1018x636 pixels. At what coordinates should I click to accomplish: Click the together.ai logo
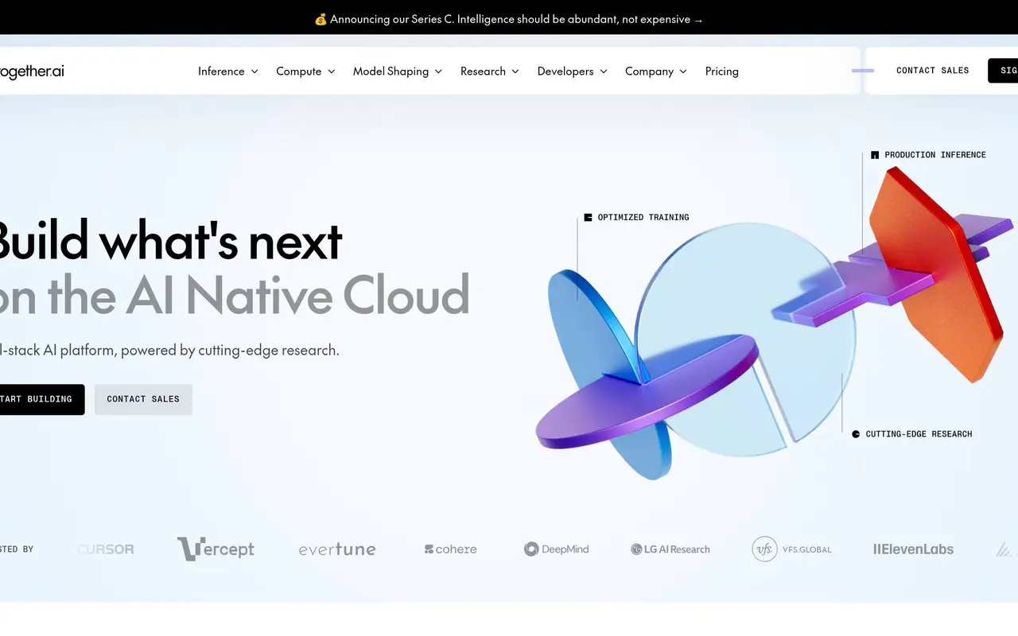(x=32, y=72)
